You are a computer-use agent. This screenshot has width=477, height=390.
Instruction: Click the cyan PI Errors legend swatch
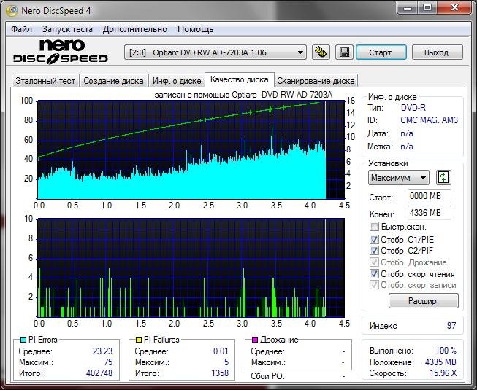[x=23, y=340]
